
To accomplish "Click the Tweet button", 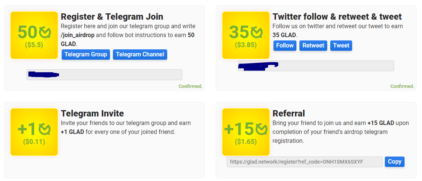I will (x=341, y=46).
